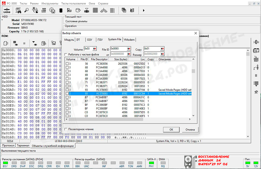Viewport: 261px width, 169px height.
Task: Sort by the File Descriptor column header
Action: [99, 59]
